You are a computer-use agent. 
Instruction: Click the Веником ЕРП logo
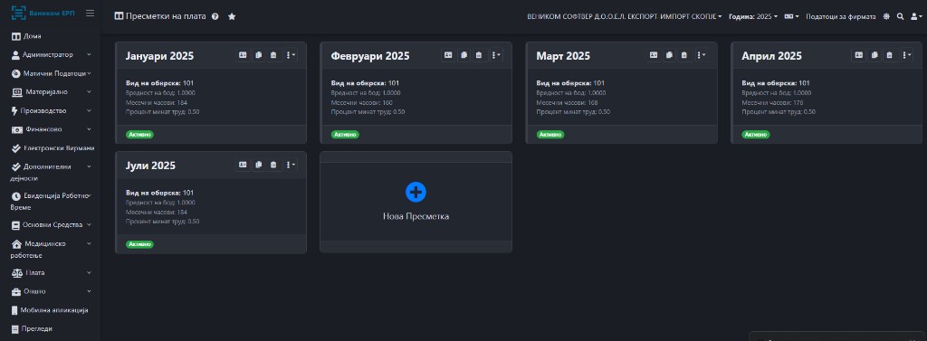pyautogui.click(x=43, y=13)
